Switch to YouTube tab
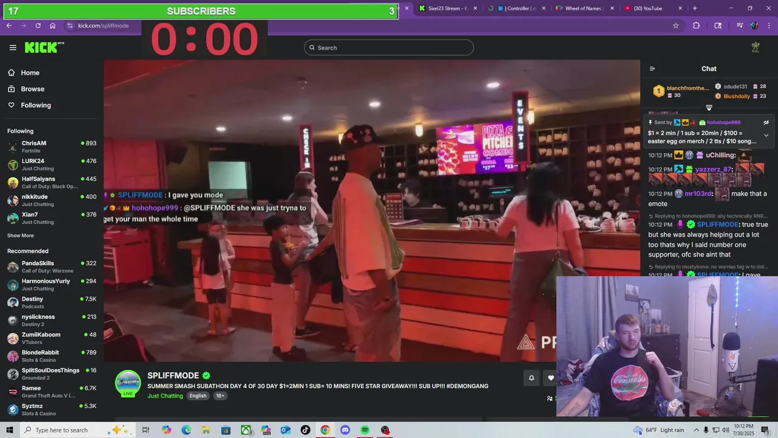The height and width of the screenshot is (438, 778). point(653,9)
